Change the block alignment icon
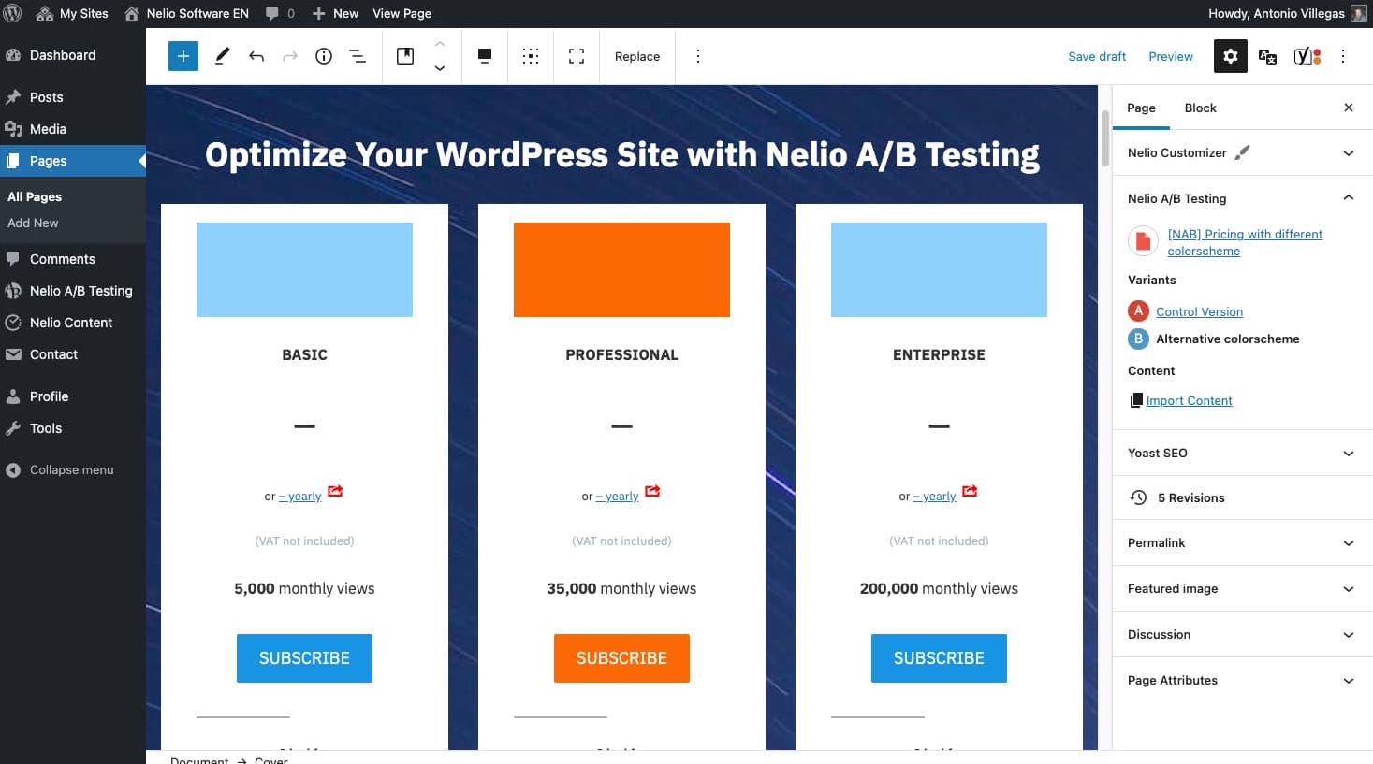Image resolution: width=1373 pixels, height=764 pixels. (485, 56)
